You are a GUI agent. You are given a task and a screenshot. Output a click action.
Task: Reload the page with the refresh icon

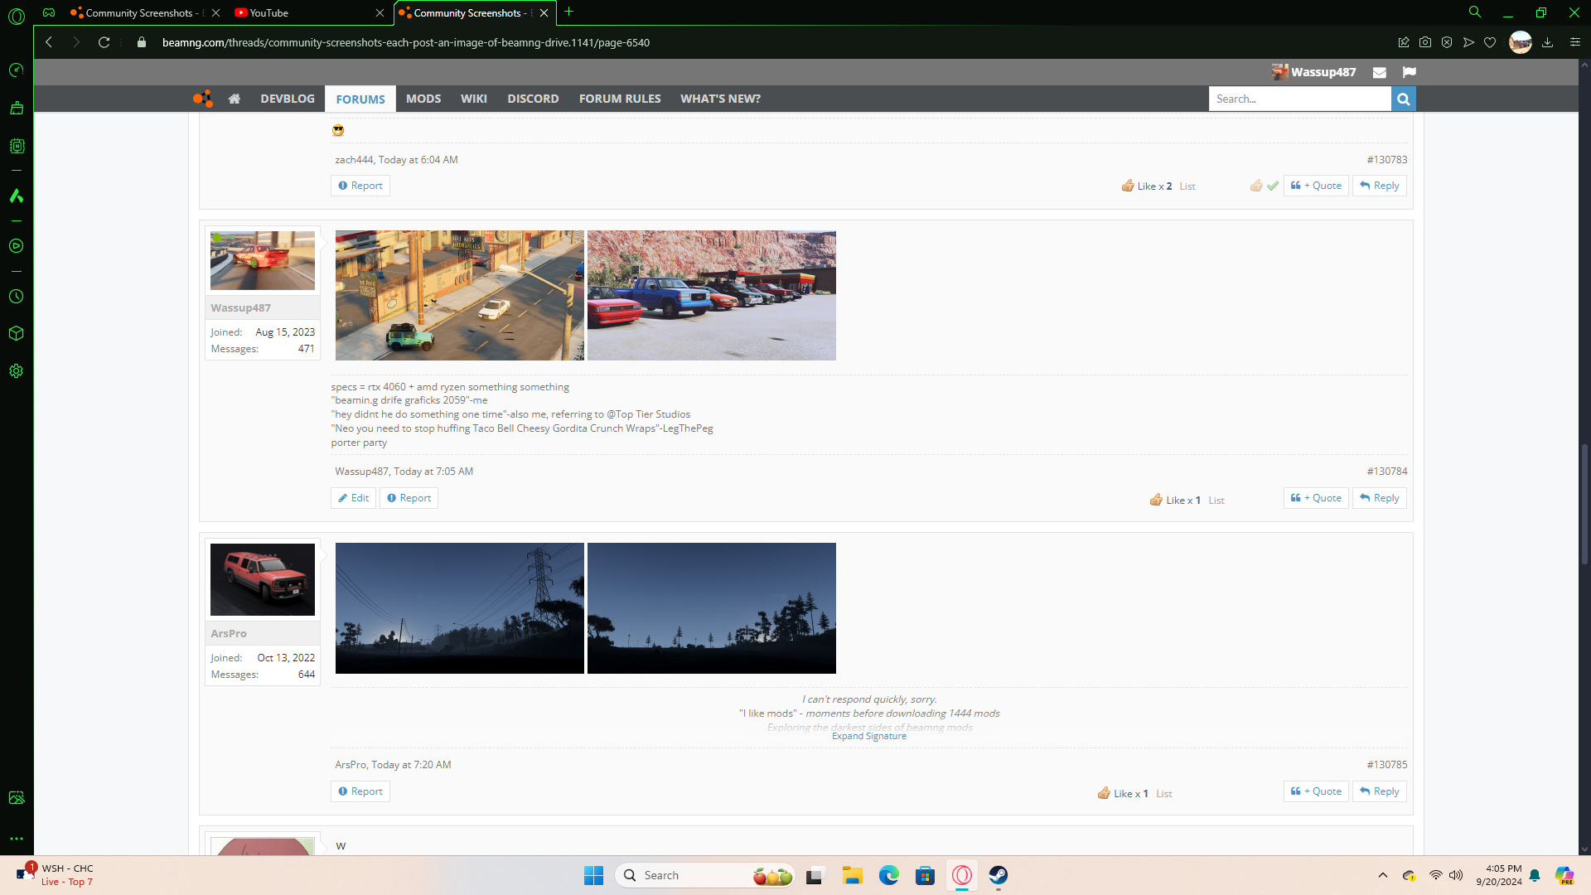tap(104, 42)
